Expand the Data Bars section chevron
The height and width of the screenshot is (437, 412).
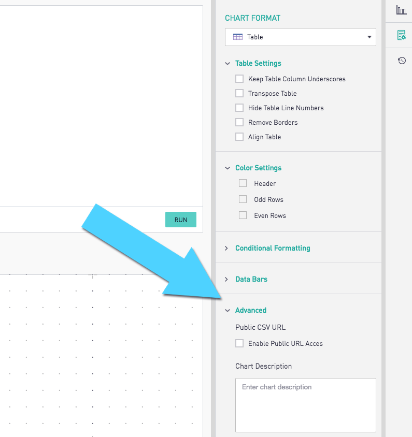[x=226, y=279]
